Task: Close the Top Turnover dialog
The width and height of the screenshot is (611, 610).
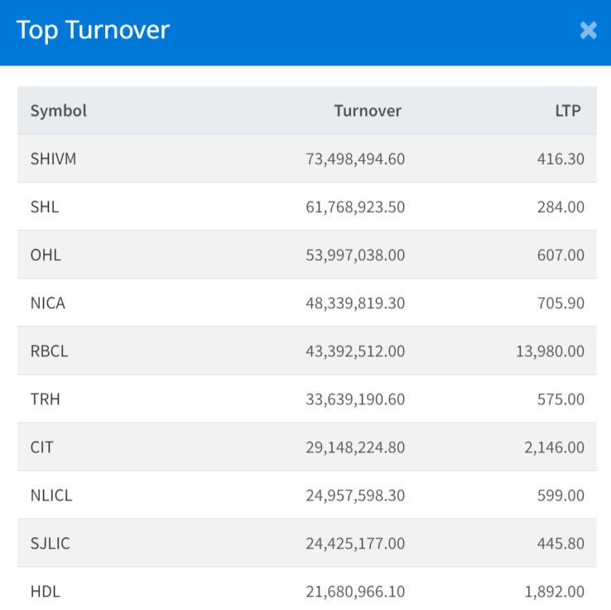Action: 588,31
